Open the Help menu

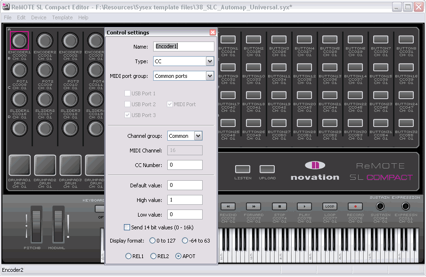(83, 17)
